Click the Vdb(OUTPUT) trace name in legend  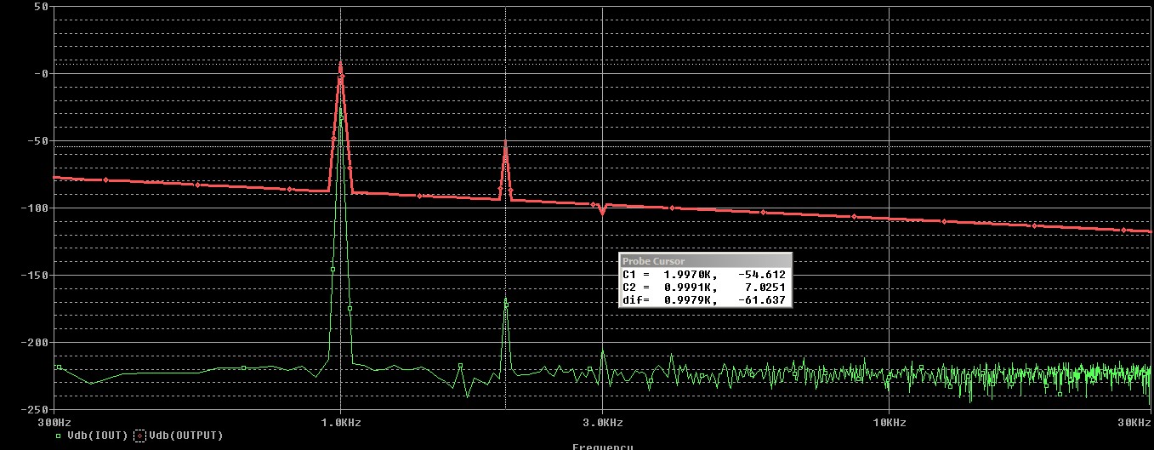(185, 436)
